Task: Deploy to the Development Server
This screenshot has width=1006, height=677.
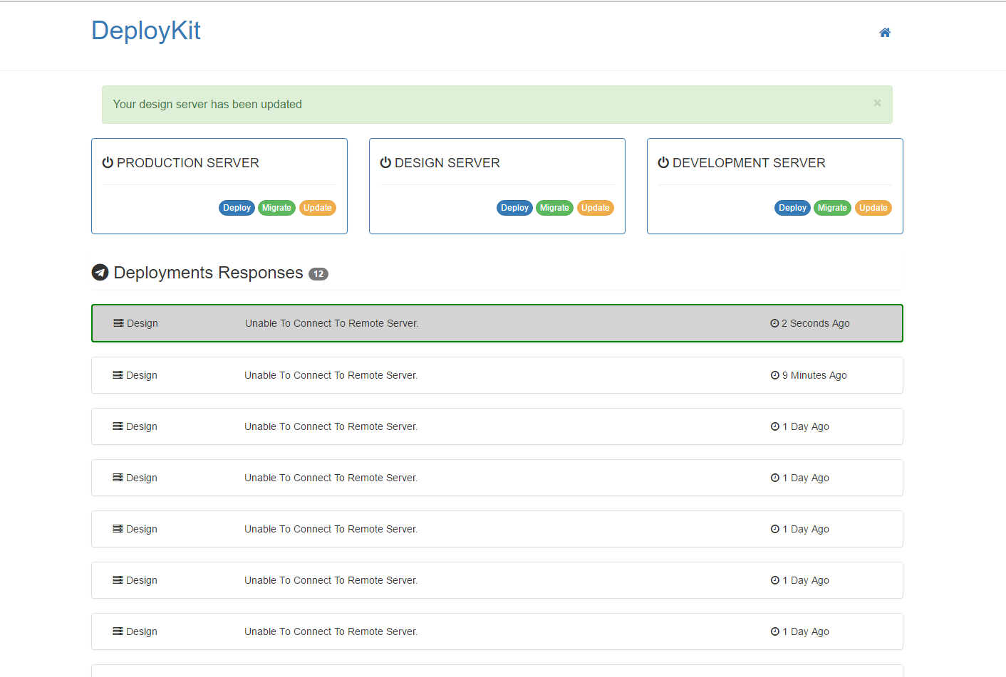Action: pos(792,208)
